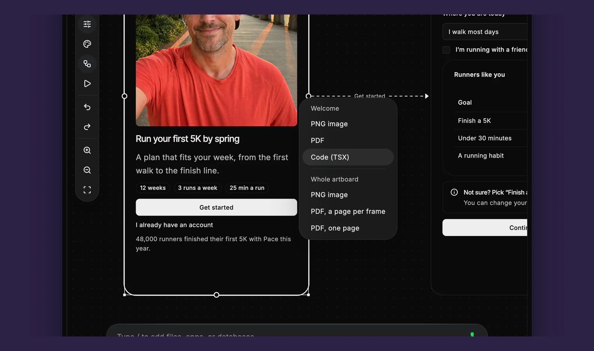
Task: Click the "Runners like you" heading
Action: pyautogui.click(x=479, y=74)
